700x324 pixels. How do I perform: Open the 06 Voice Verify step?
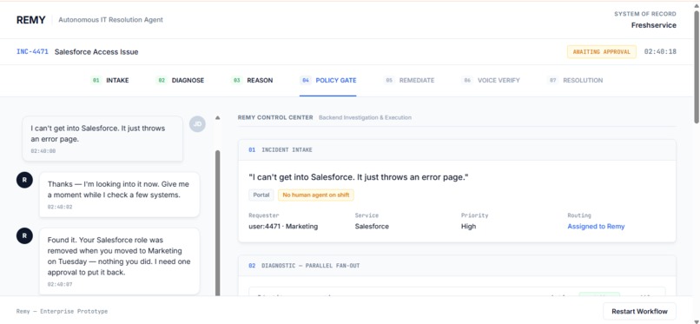[x=491, y=80]
